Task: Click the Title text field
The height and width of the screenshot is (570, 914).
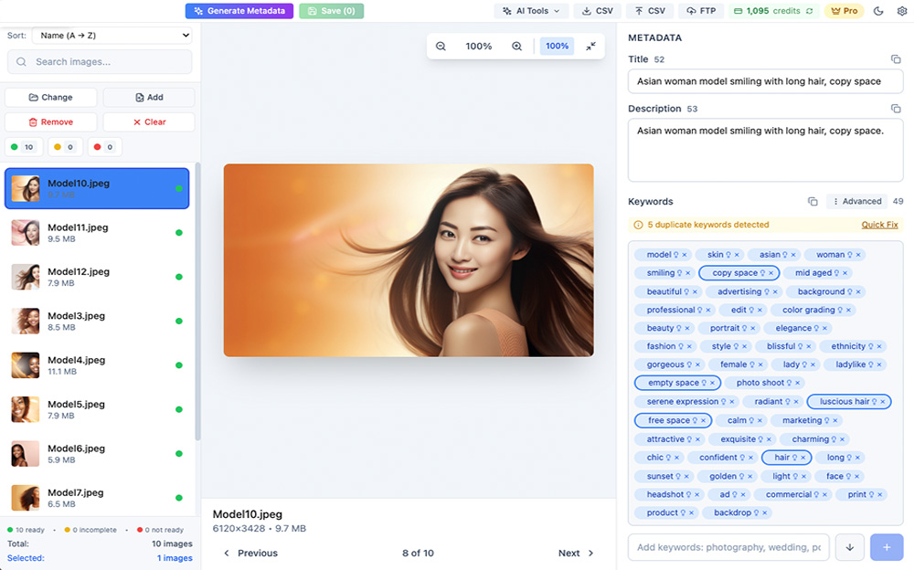Action: 765,81
